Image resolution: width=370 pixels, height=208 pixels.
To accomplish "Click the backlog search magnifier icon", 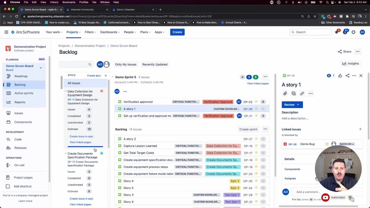I will point(90,64).
